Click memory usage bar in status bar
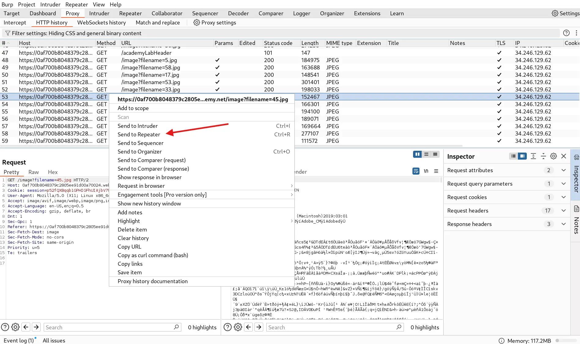The width and height of the screenshot is (580, 344). coord(566,340)
